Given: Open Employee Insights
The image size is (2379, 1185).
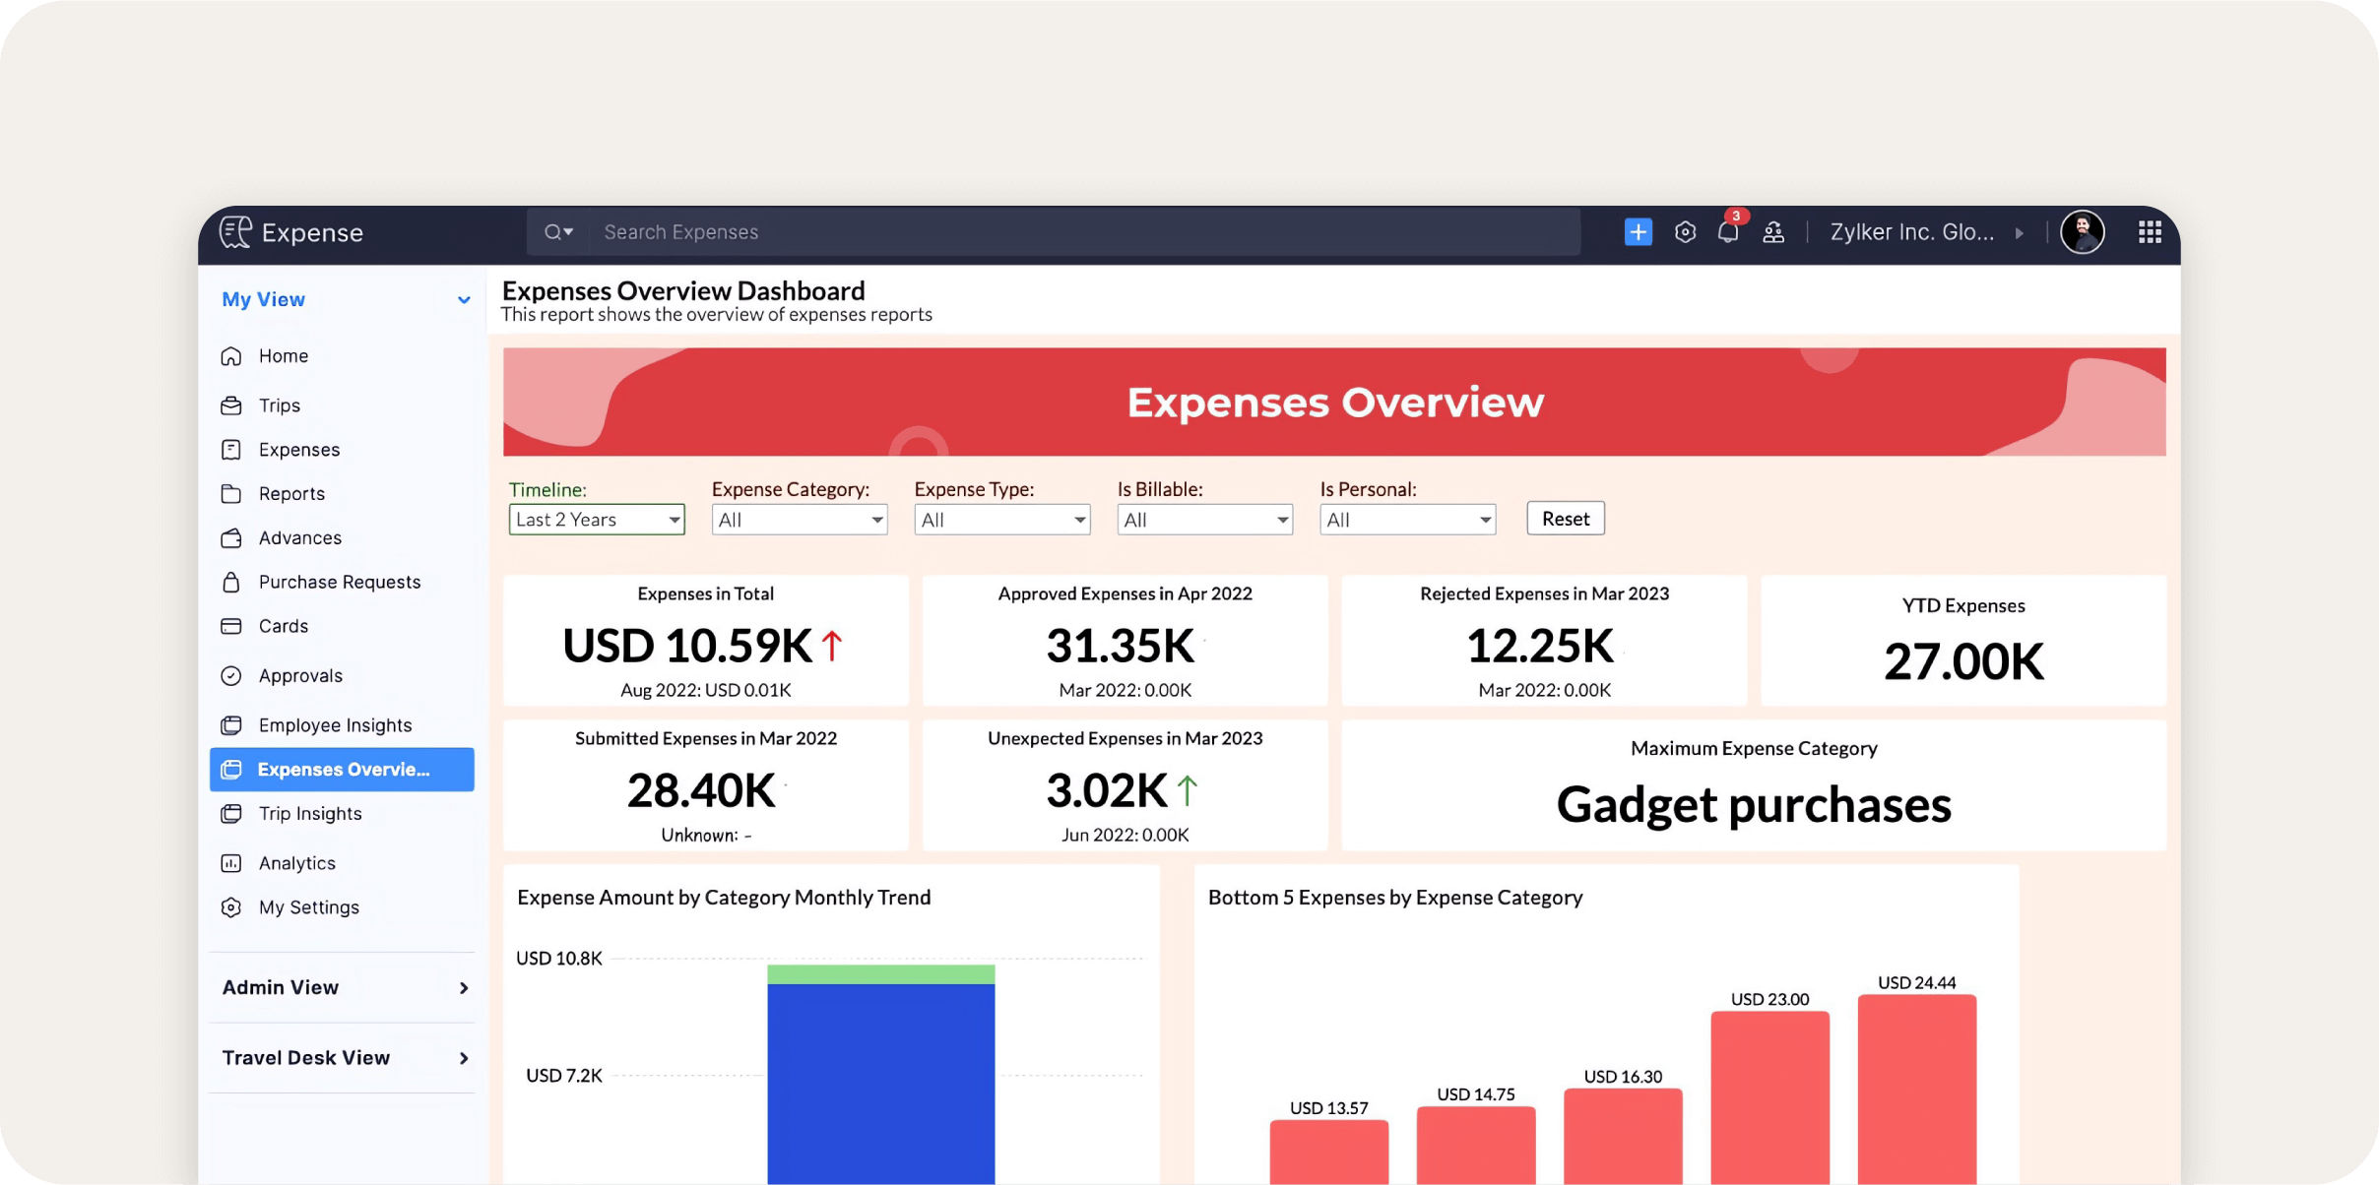Looking at the screenshot, I should pyautogui.click(x=335, y=724).
